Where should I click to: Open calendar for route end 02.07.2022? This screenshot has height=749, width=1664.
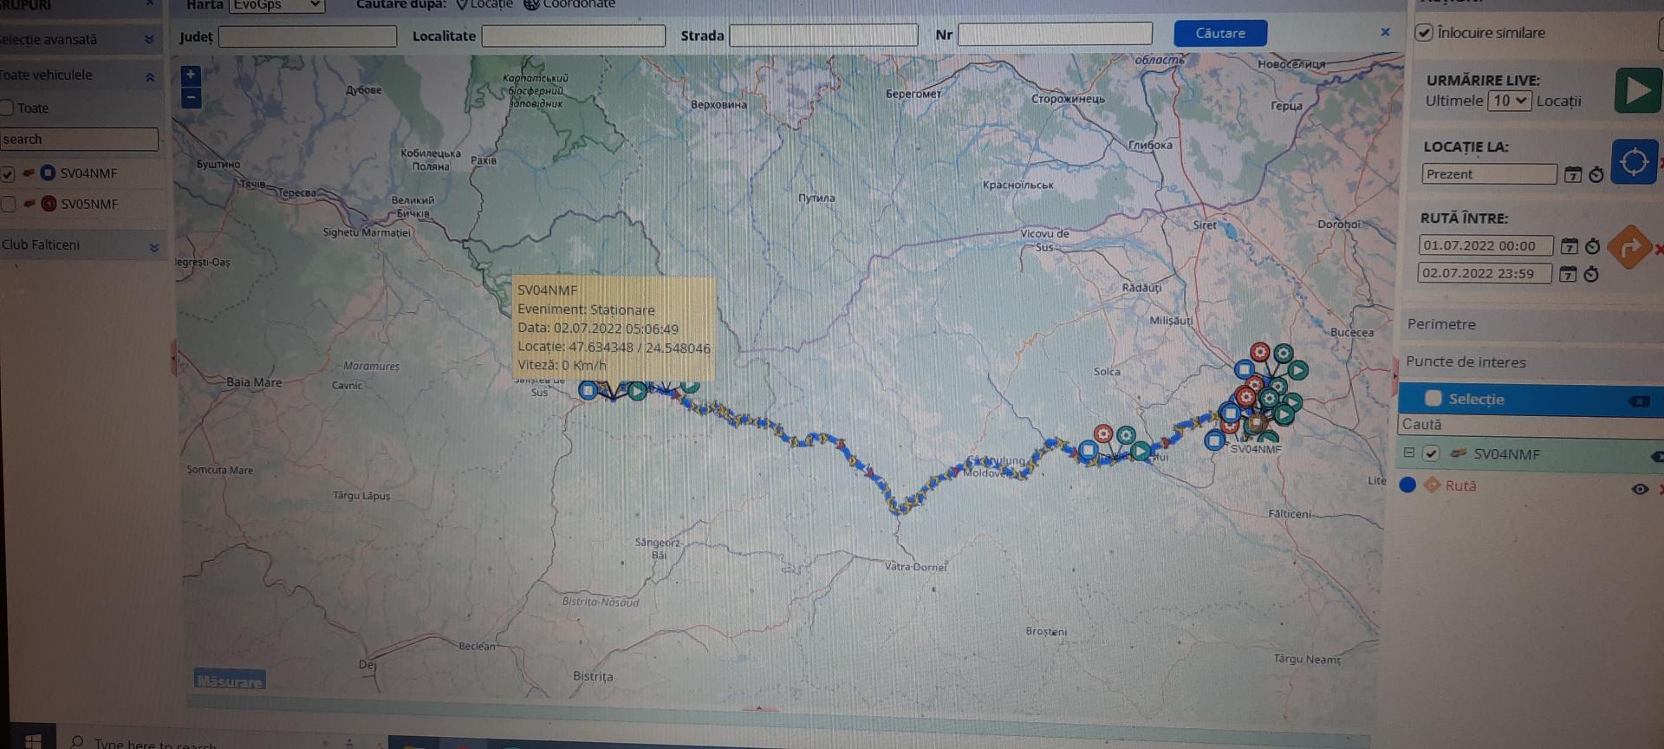click(x=1567, y=274)
